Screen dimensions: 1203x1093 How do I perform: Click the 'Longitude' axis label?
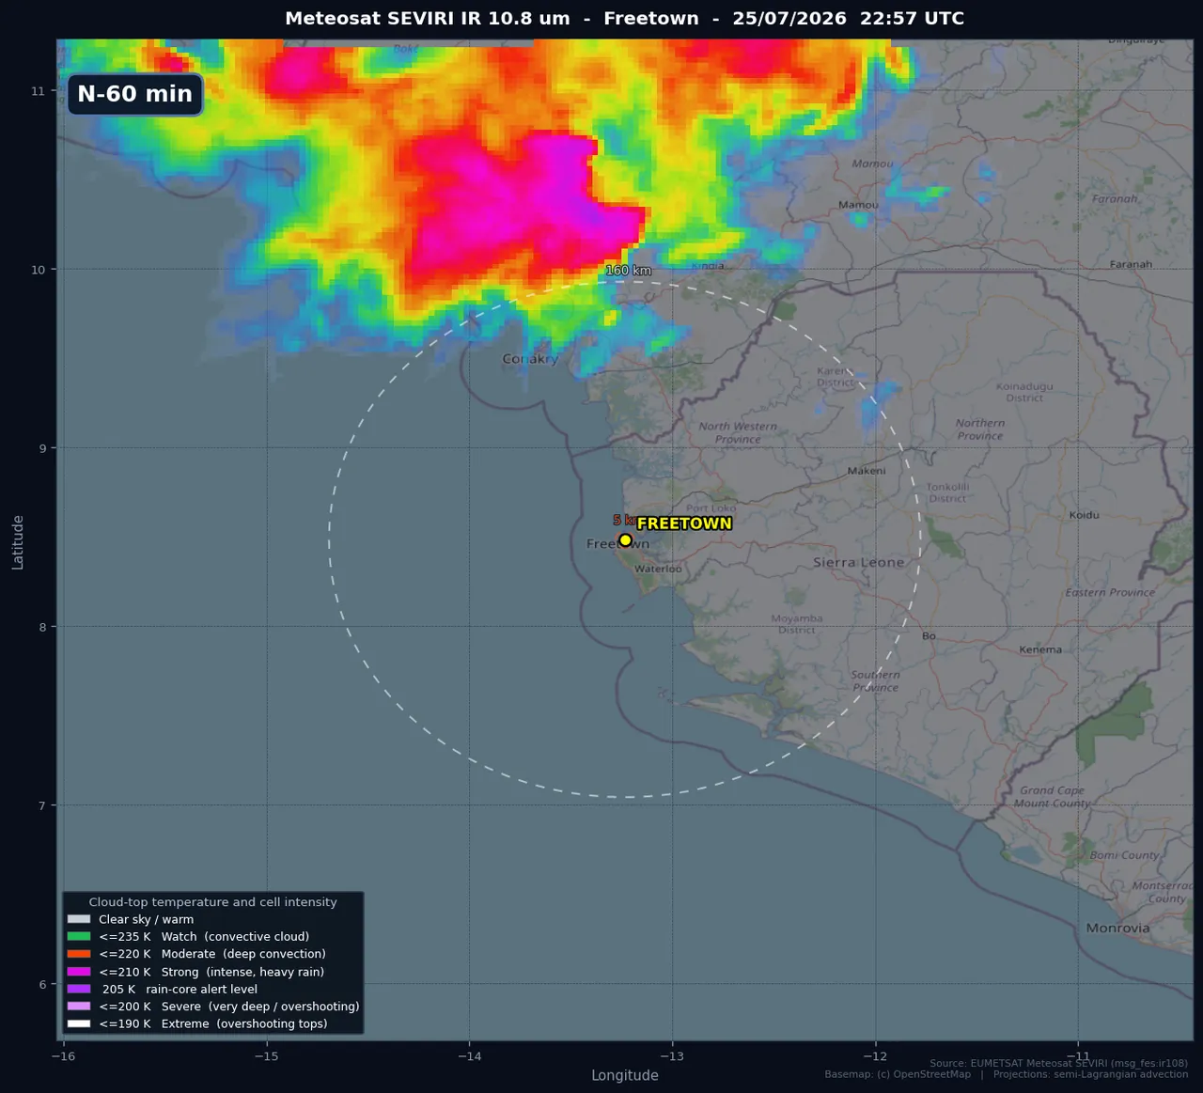625,1075
